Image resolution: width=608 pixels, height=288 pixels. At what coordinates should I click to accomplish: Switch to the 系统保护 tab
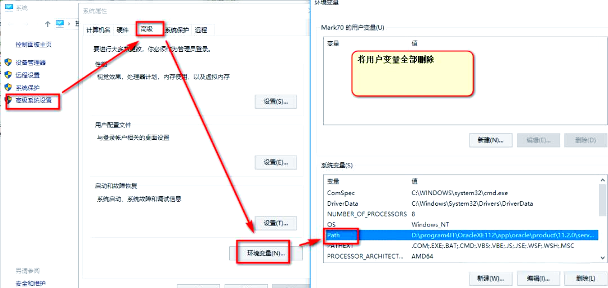point(177,30)
